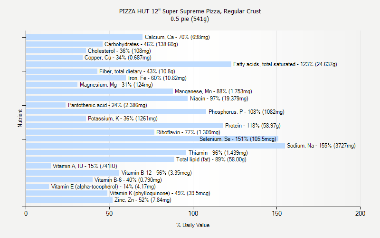Select the 'Potassium, K - 36% (1261mg)' label
The image size is (380, 238).
[x=123, y=119]
